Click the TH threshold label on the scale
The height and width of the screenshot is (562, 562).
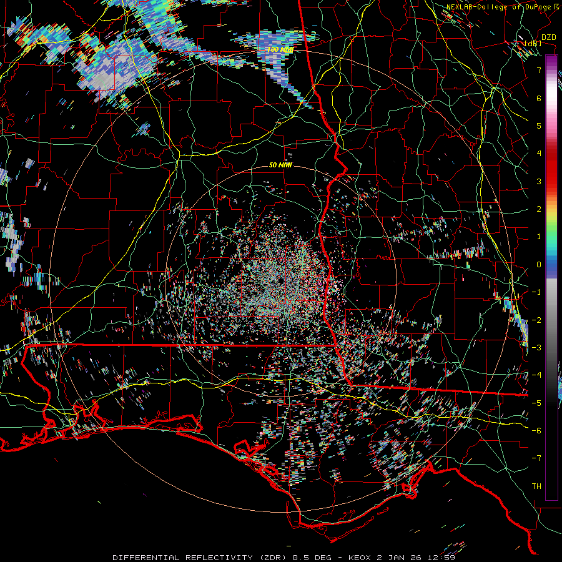pyautogui.click(x=536, y=486)
